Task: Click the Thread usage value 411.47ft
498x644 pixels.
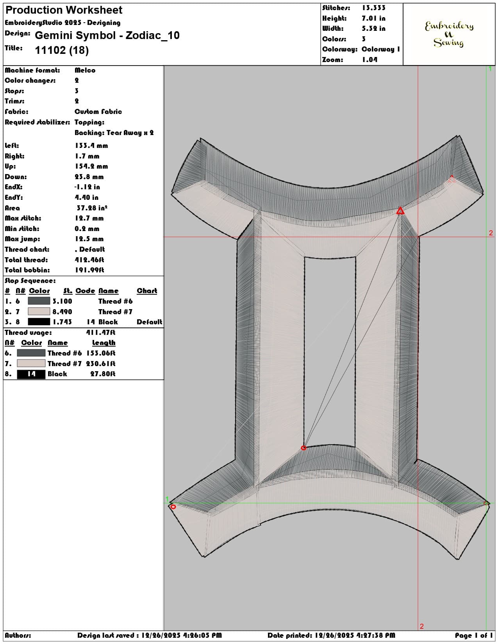Action: click(x=101, y=333)
